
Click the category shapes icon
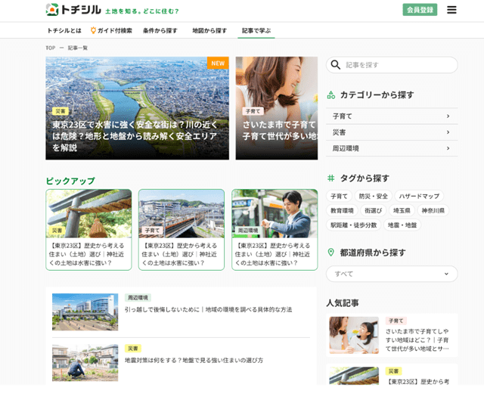(330, 95)
